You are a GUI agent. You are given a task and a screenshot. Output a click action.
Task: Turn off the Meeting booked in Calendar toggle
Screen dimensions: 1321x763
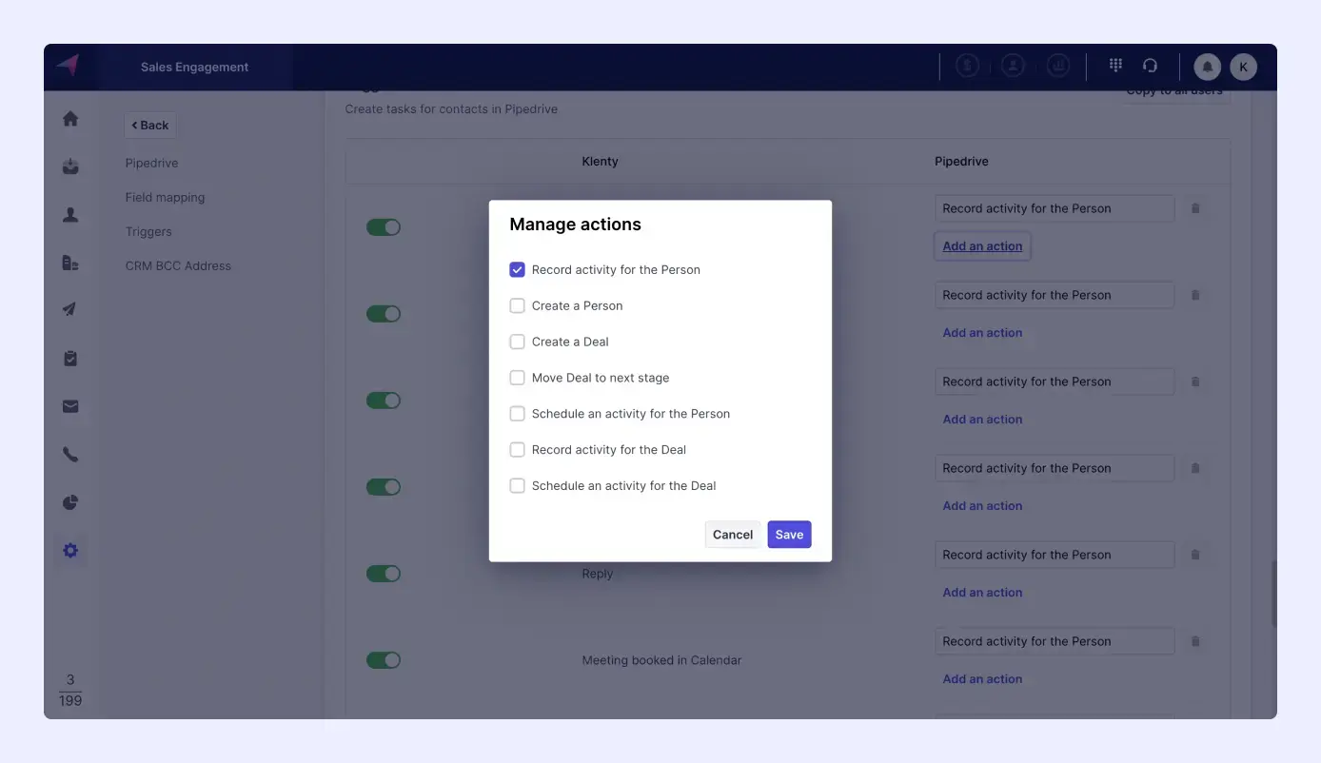tap(384, 660)
